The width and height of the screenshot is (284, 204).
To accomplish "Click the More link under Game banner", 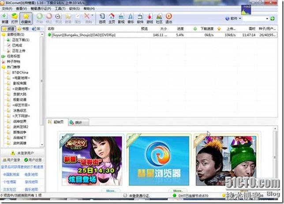I will 111,191.
